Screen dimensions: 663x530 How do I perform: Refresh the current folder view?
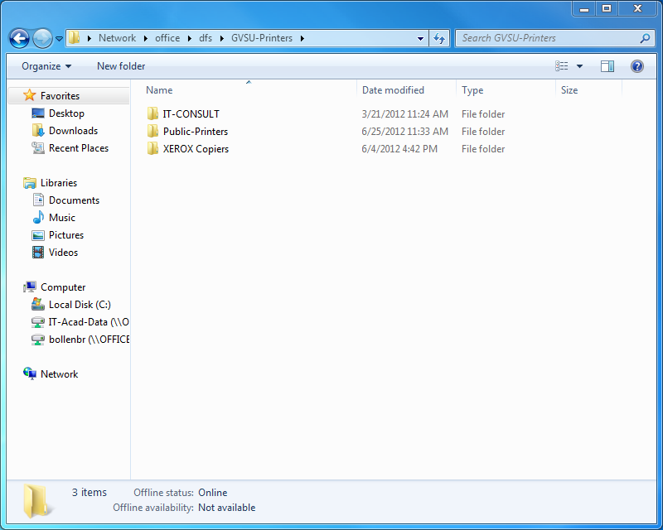tap(439, 38)
